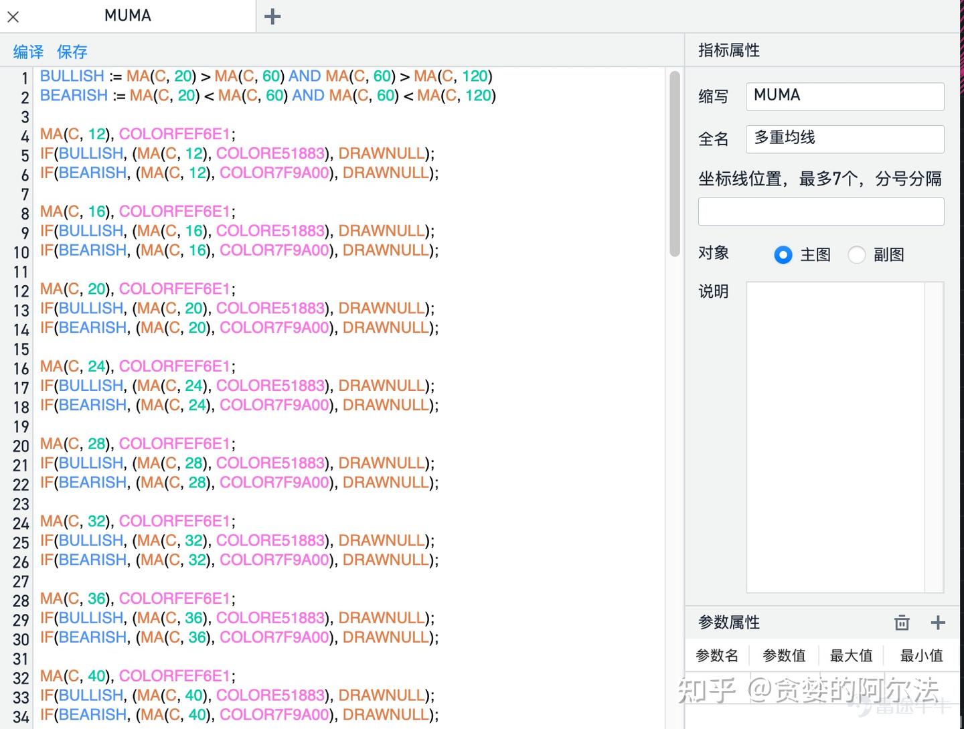Click the IF(BULLISH line for MA(C, 32)

click(x=237, y=542)
